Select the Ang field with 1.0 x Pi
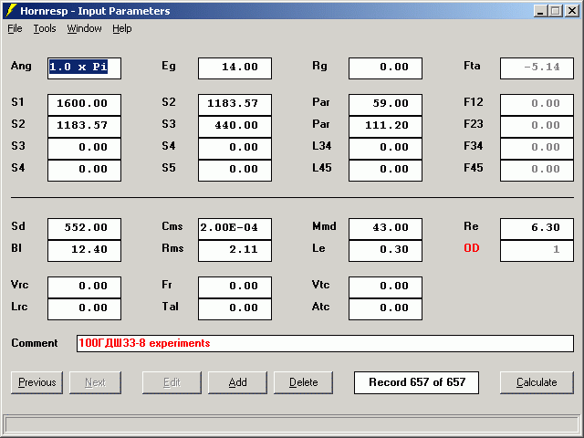The width and height of the screenshot is (584, 438). (84, 68)
